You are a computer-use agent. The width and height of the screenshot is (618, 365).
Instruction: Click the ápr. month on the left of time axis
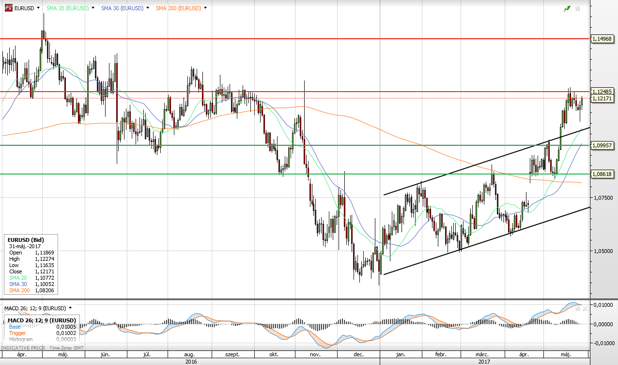coord(21,355)
